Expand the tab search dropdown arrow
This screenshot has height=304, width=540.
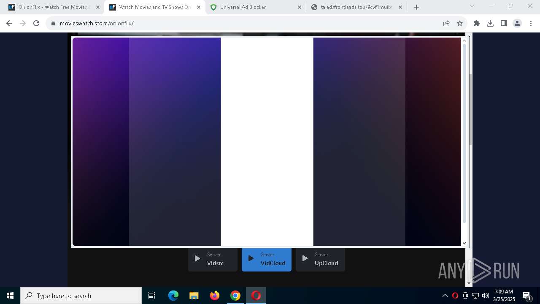click(472, 6)
